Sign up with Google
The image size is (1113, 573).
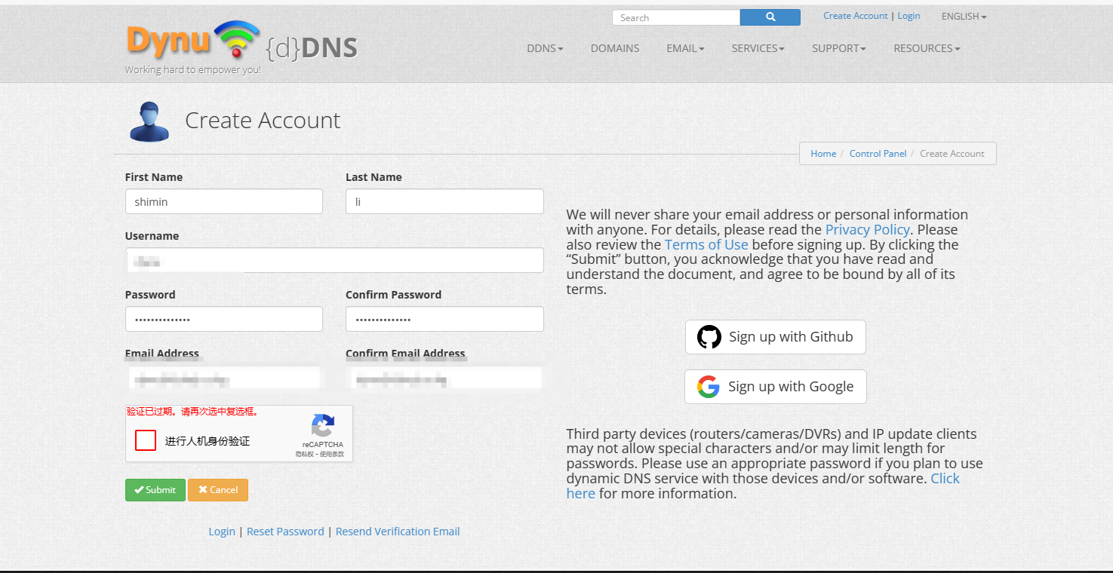click(776, 387)
